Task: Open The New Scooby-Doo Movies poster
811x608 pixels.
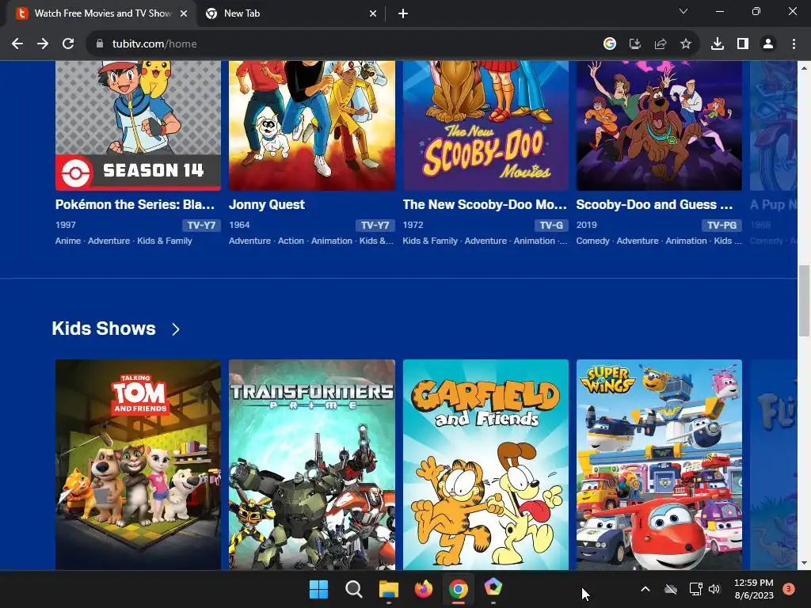Action: click(485, 126)
